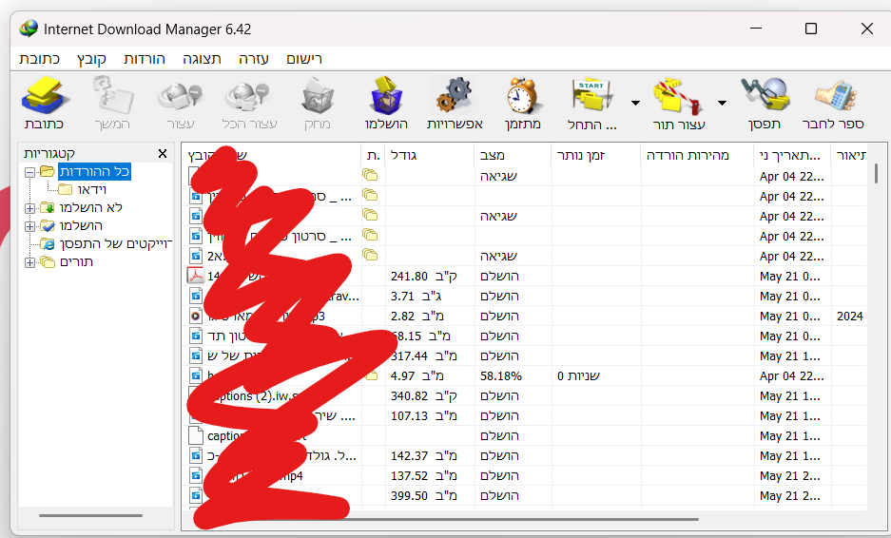Open the הורדות (Downloads) menu
The width and height of the screenshot is (891, 538).
145,59
